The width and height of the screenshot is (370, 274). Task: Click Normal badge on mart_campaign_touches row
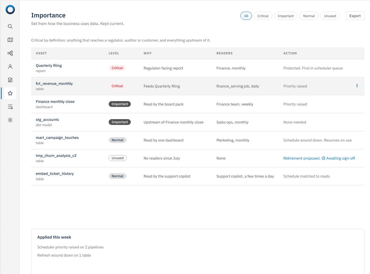coord(117,140)
